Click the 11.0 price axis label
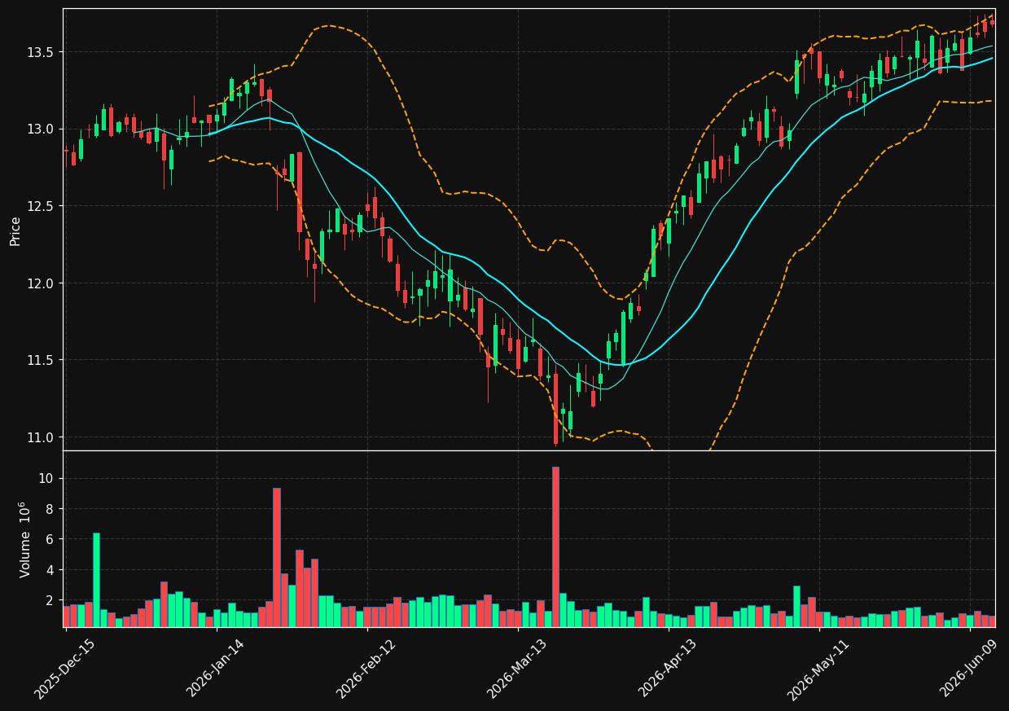This screenshot has height=711, width=1009. 41,437
